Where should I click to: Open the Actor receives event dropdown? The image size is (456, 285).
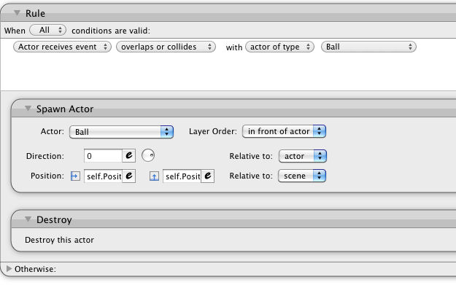click(x=62, y=47)
